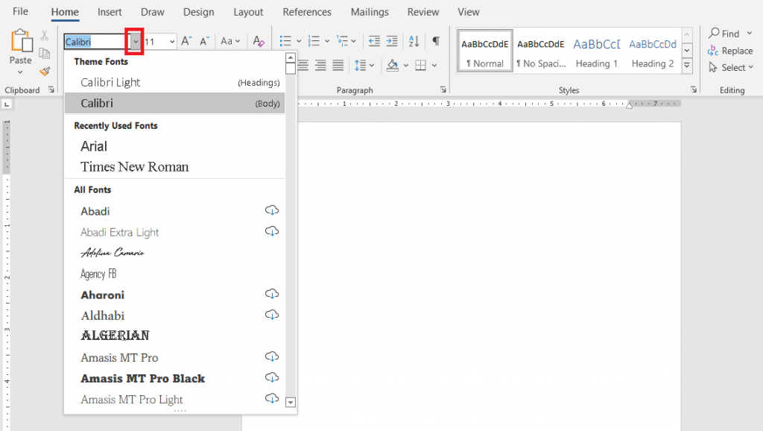Apply the Heading 1 style
The width and height of the screenshot is (763, 431).
[x=596, y=51]
